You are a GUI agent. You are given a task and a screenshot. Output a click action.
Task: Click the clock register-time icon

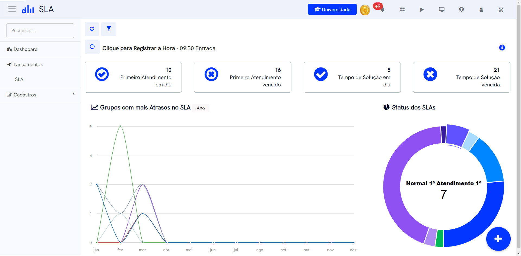click(92, 47)
